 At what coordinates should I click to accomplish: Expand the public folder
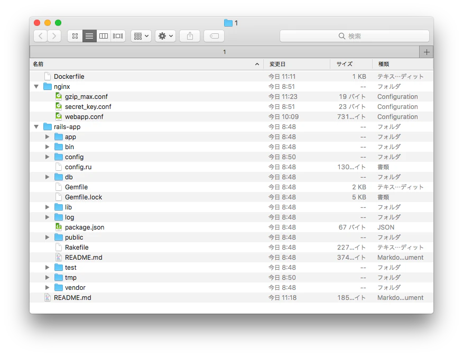coord(47,237)
